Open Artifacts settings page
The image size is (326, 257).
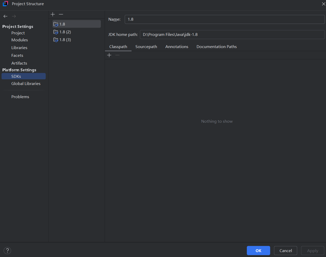click(x=19, y=63)
